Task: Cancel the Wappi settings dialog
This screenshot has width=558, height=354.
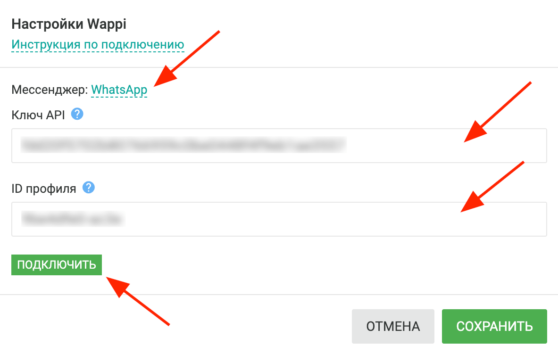Action: pos(393,326)
